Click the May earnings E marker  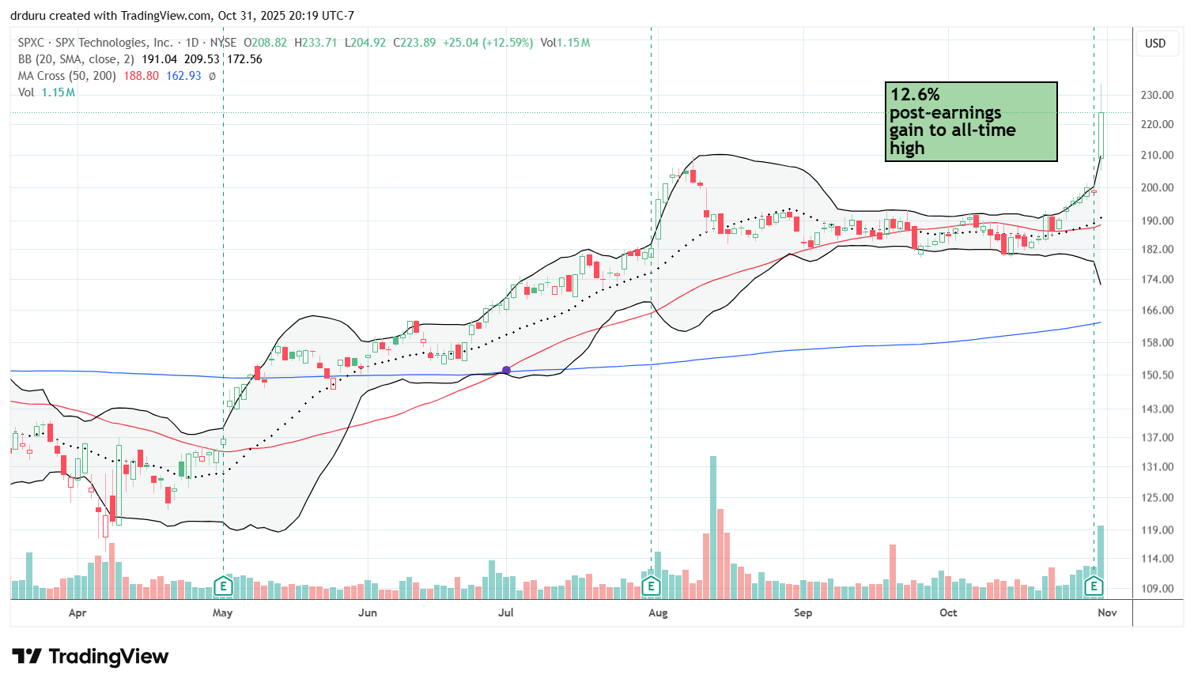pos(223,586)
